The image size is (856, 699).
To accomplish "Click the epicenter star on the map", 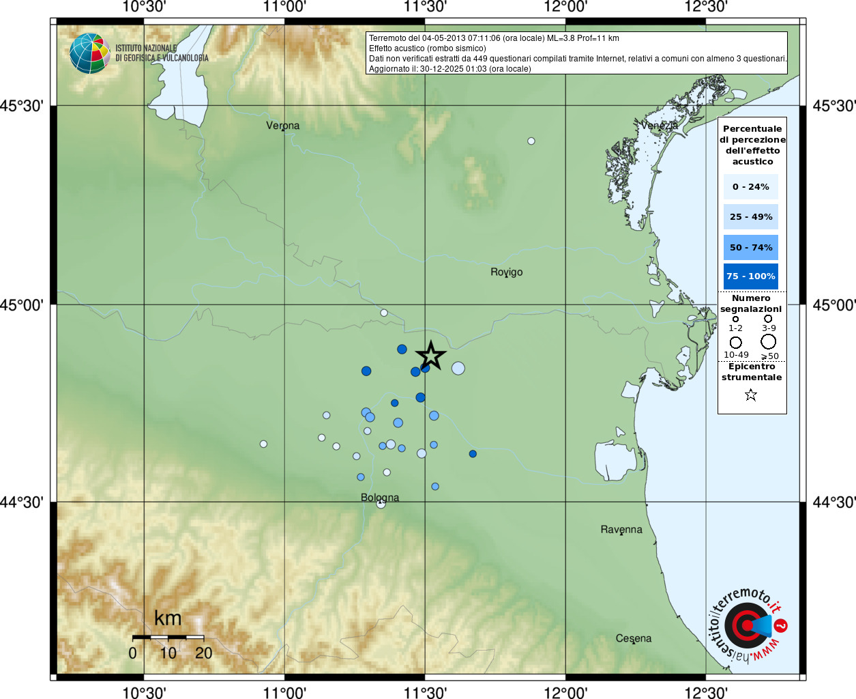I will tap(431, 356).
